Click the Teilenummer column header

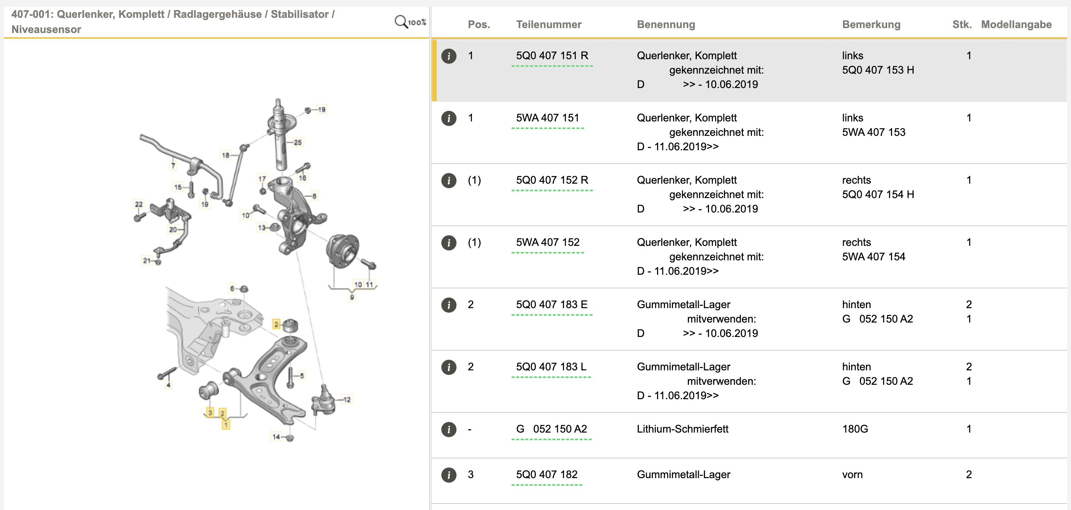[548, 25]
